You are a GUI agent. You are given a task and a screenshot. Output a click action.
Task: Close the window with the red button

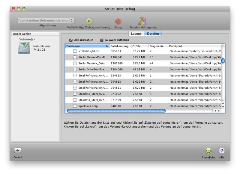pyautogui.click(x=13, y=9)
